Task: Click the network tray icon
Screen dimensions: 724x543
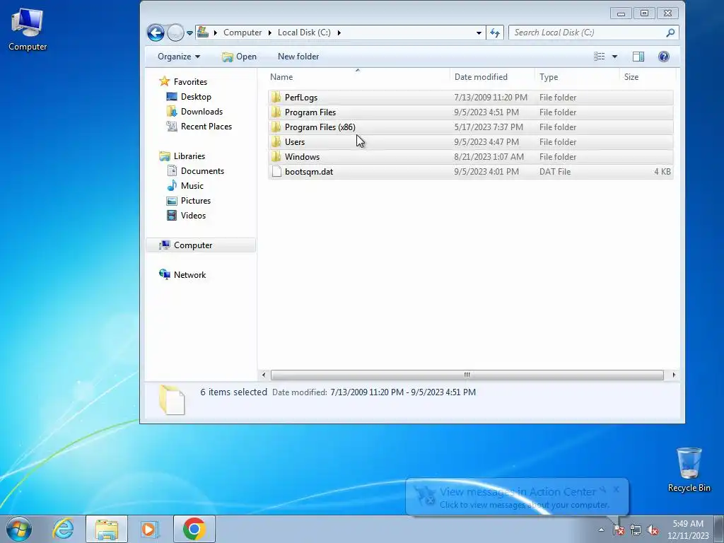Action: click(x=636, y=530)
